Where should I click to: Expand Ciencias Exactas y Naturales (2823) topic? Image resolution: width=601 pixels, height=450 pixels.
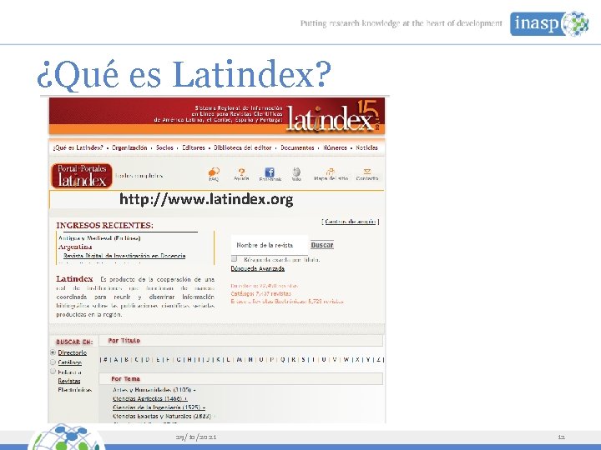click(164, 416)
